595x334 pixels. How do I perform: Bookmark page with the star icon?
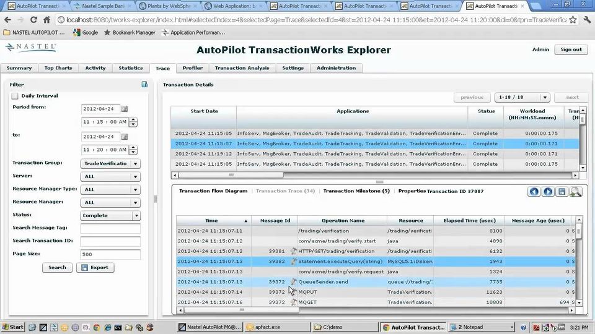coord(573,20)
